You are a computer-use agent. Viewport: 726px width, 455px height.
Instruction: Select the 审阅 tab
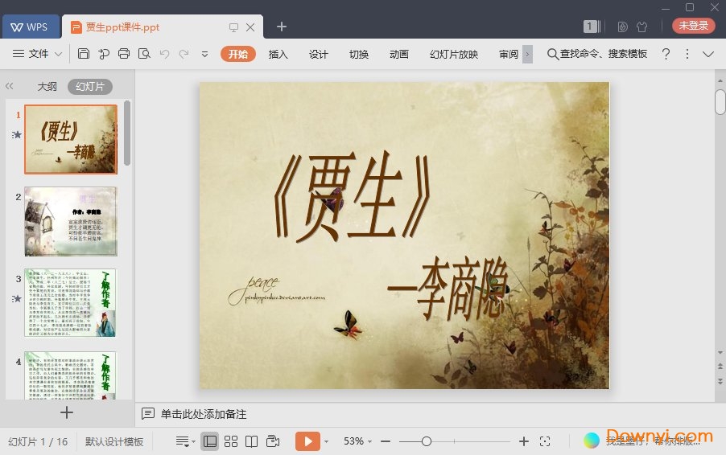(x=509, y=54)
